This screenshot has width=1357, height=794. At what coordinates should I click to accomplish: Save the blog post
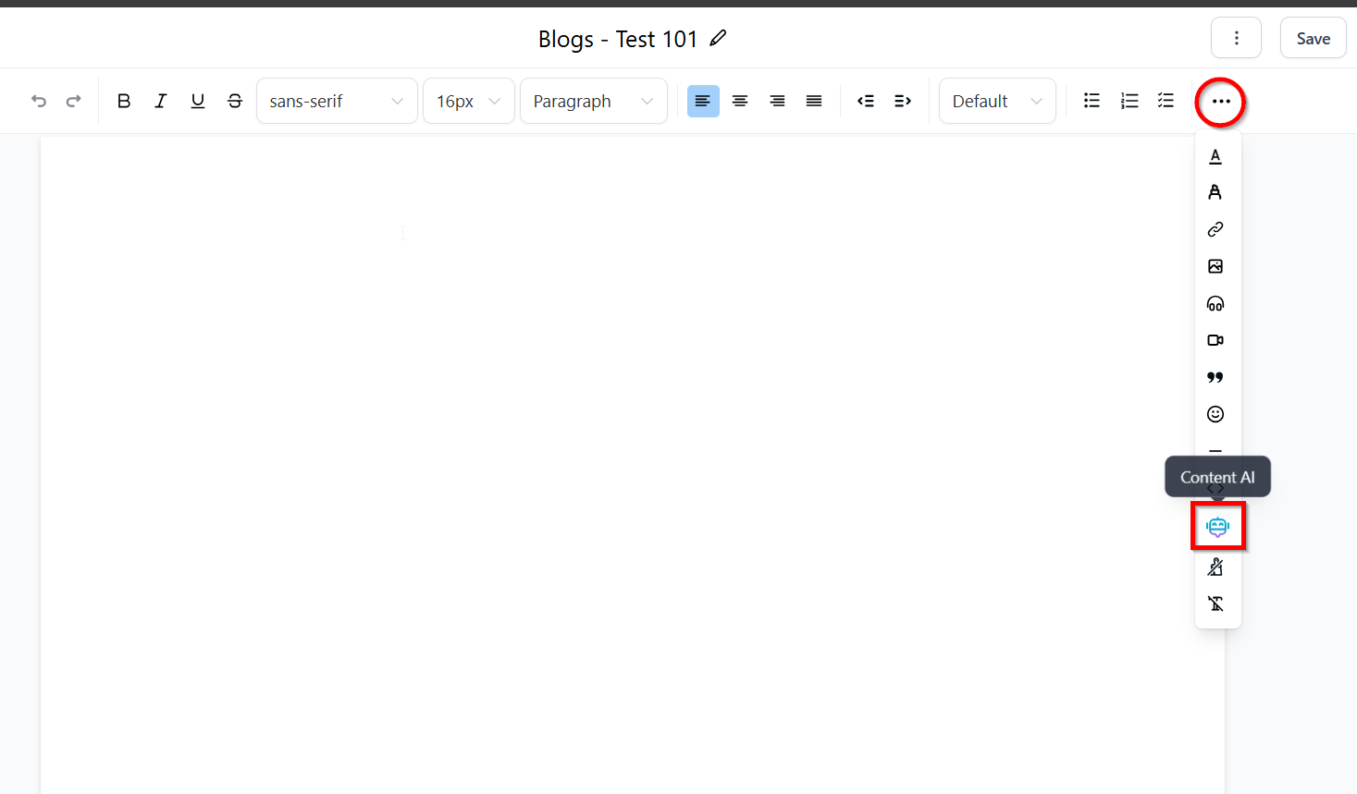[x=1313, y=38]
